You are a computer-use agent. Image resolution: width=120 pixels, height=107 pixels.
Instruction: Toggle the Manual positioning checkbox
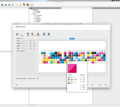click(27, 78)
